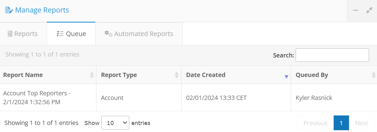Open the Show entries dropdown
This screenshot has height=132, width=377.
coord(115,123)
